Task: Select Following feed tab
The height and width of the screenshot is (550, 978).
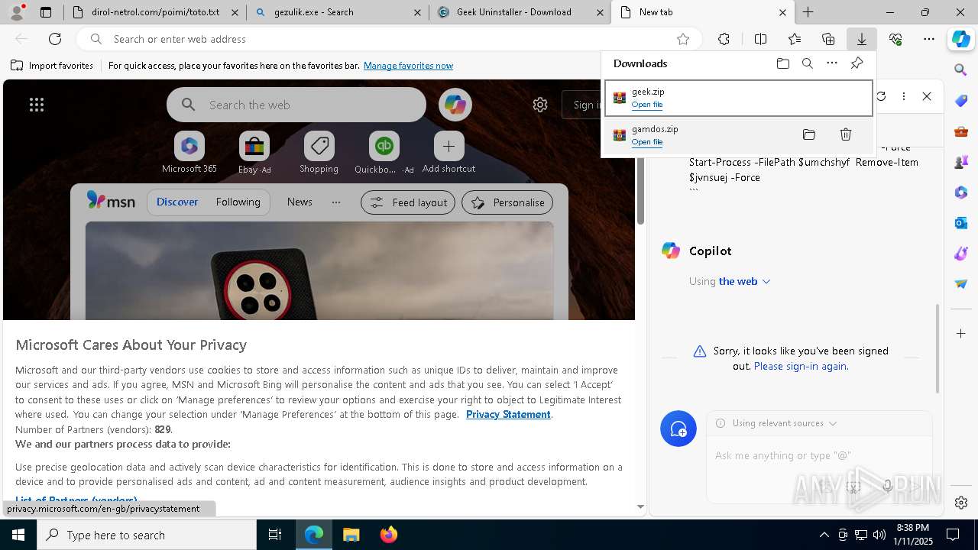Action: point(238,202)
